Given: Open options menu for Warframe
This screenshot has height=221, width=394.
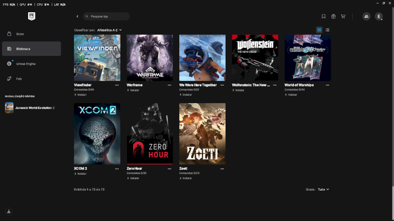Looking at the screenshot, I should (x=169, y=85).
